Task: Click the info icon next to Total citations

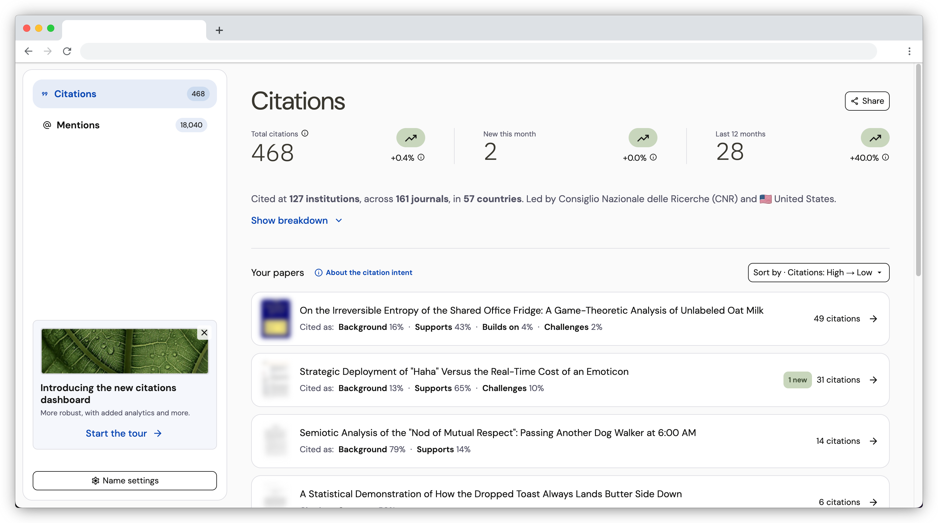Action: [x=305, y=133]
